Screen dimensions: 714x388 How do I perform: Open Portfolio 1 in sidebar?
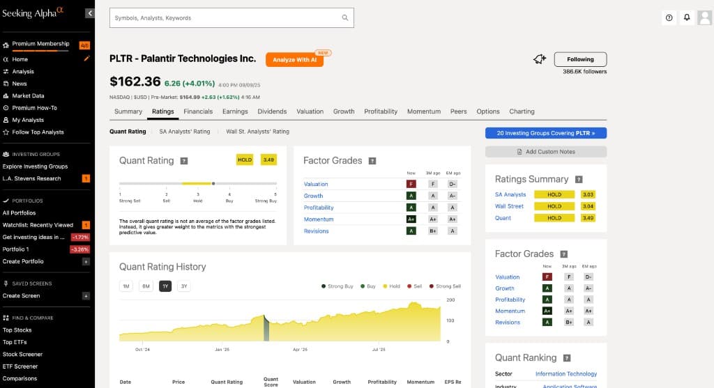click(x=15, y=249)
